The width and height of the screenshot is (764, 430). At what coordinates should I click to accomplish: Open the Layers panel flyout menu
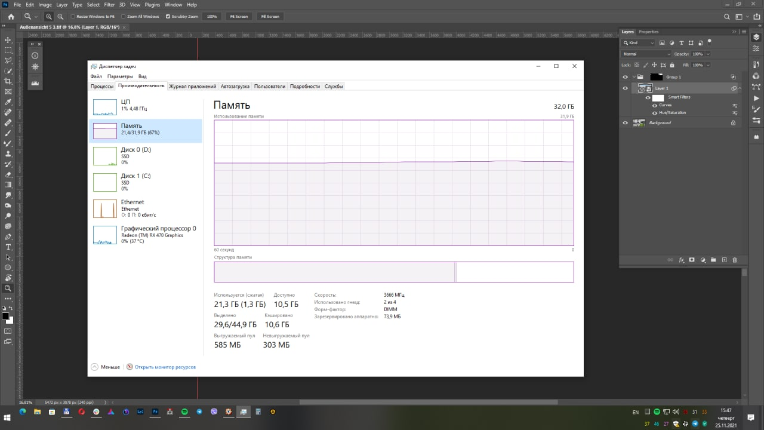click(743, 32)
